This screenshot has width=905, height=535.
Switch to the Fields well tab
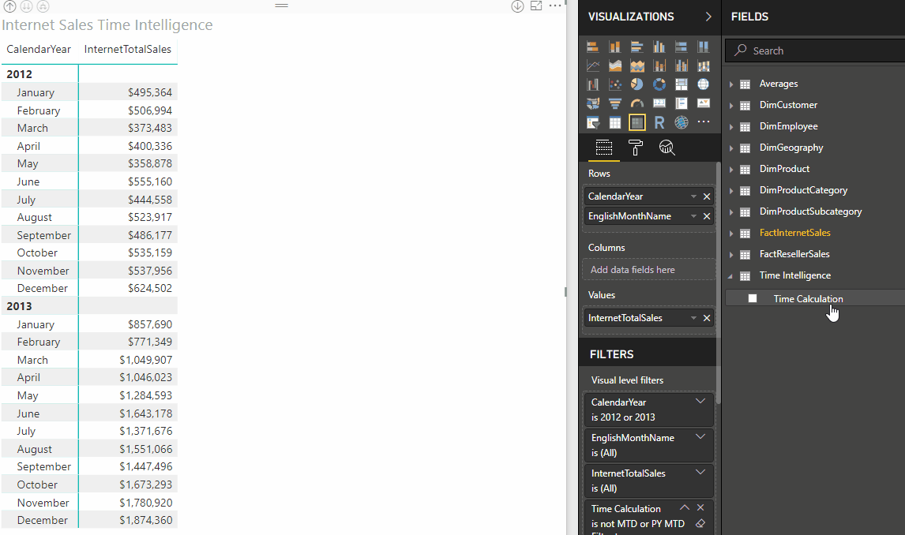pyautogui.click(x=603, y=148)
